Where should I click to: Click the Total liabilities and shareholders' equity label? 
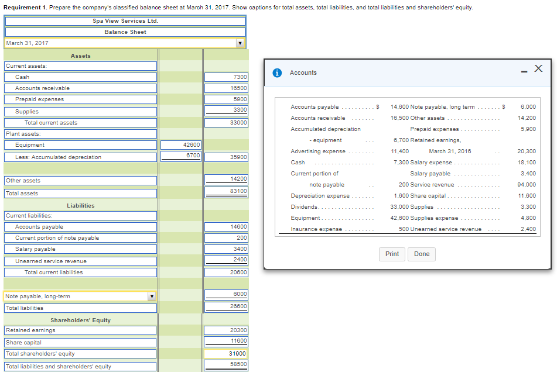click(81, 367)
